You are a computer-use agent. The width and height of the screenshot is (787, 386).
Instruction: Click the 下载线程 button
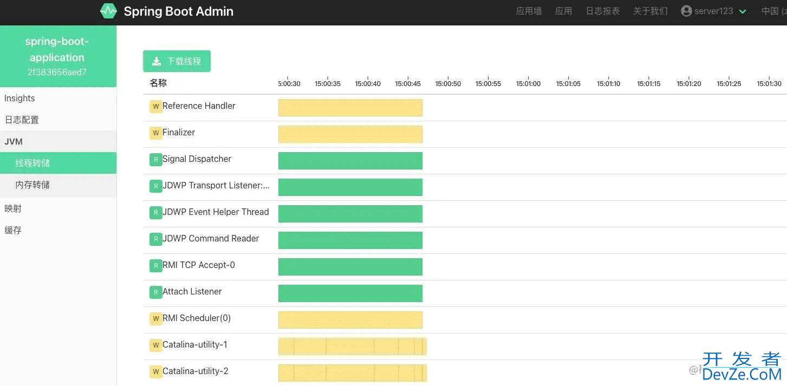pyautogui.click(x=177, y=61)
